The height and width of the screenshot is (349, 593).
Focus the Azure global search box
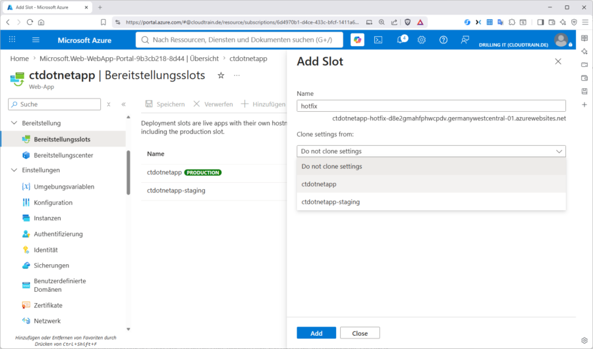239,39
